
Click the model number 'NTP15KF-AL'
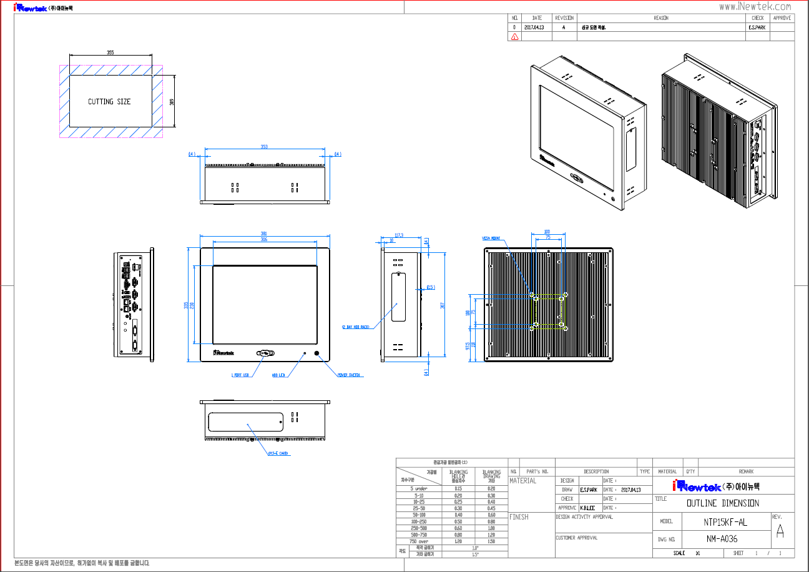point(725,522)
